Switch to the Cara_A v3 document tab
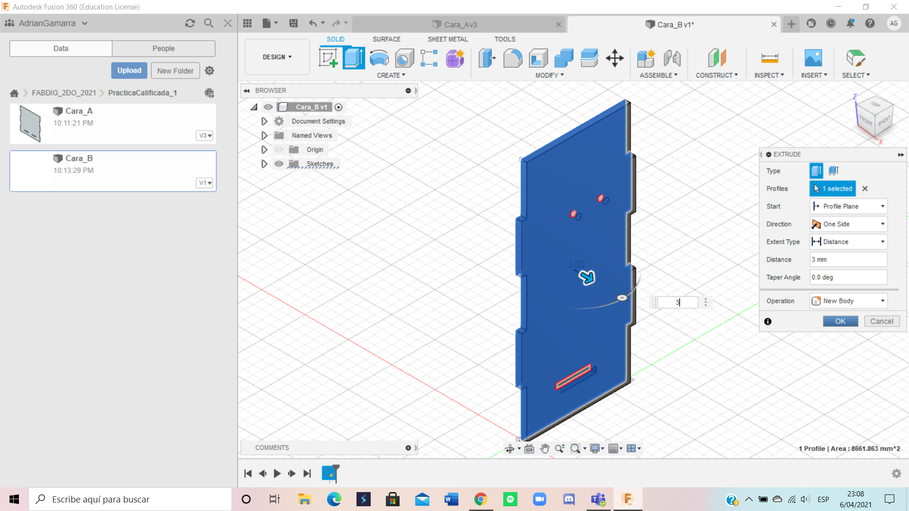The width and height of the screenshot is (909, 511). click(x=459, y=24)
